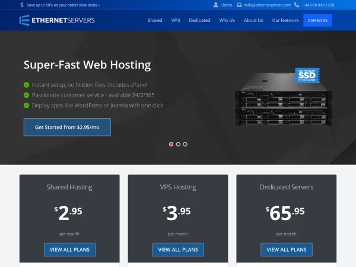Click the 100 percent SSD Storage badge
This screenshot has width=356, height=267.
coord(307,75)
